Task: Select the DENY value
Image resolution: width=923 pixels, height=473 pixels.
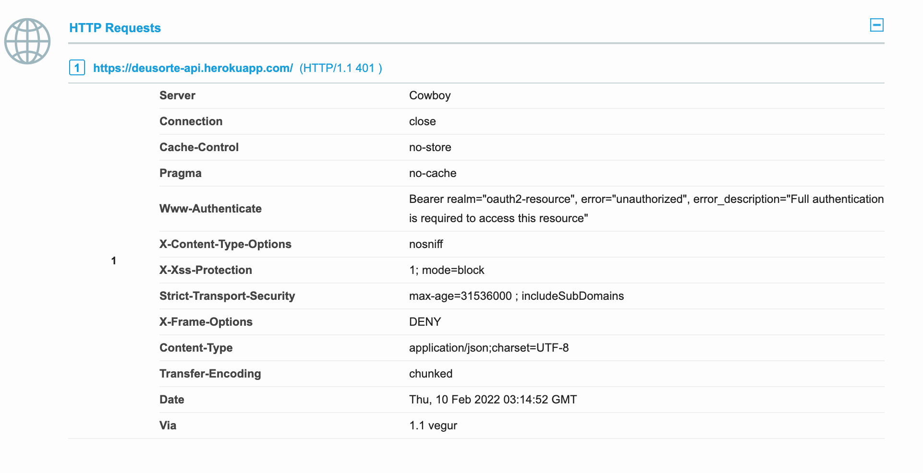Action: (x=425, y=322)
